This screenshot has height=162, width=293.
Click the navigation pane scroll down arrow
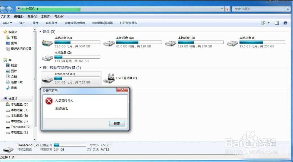click(x=35, y=139)
